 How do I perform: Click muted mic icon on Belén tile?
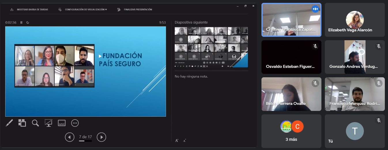coord(315,83)
